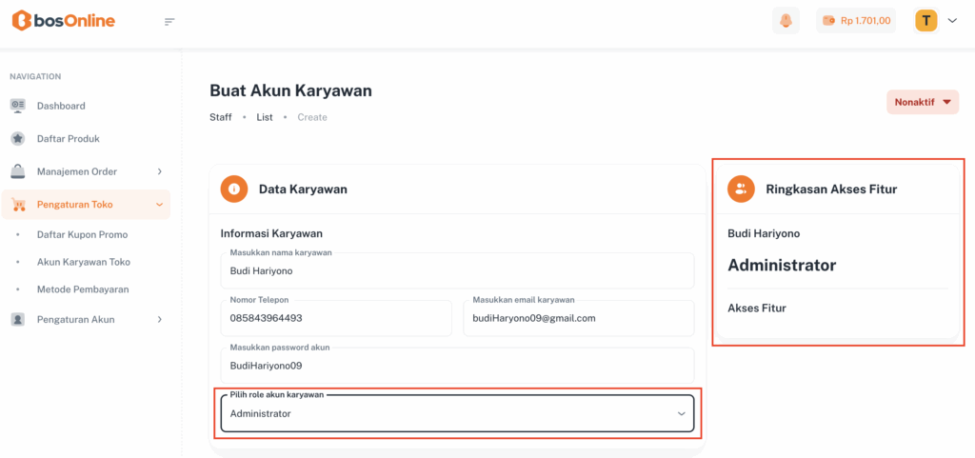This screenshot has width=975, height=458.
Task: Click the Staff breadcrumb link
Action: pyautogui.click(x=220, y=117)
